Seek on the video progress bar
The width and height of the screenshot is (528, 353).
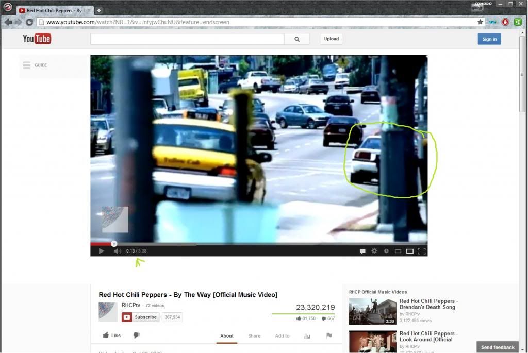pos(259,244)
